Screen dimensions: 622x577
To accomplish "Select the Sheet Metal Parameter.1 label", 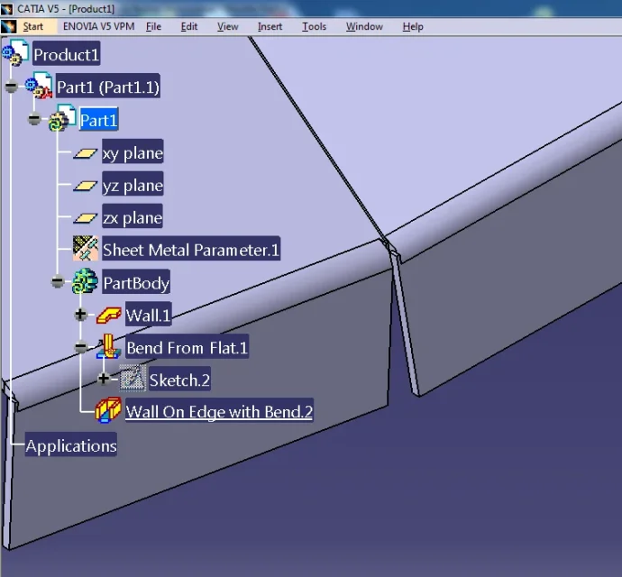I will point(191,249).
